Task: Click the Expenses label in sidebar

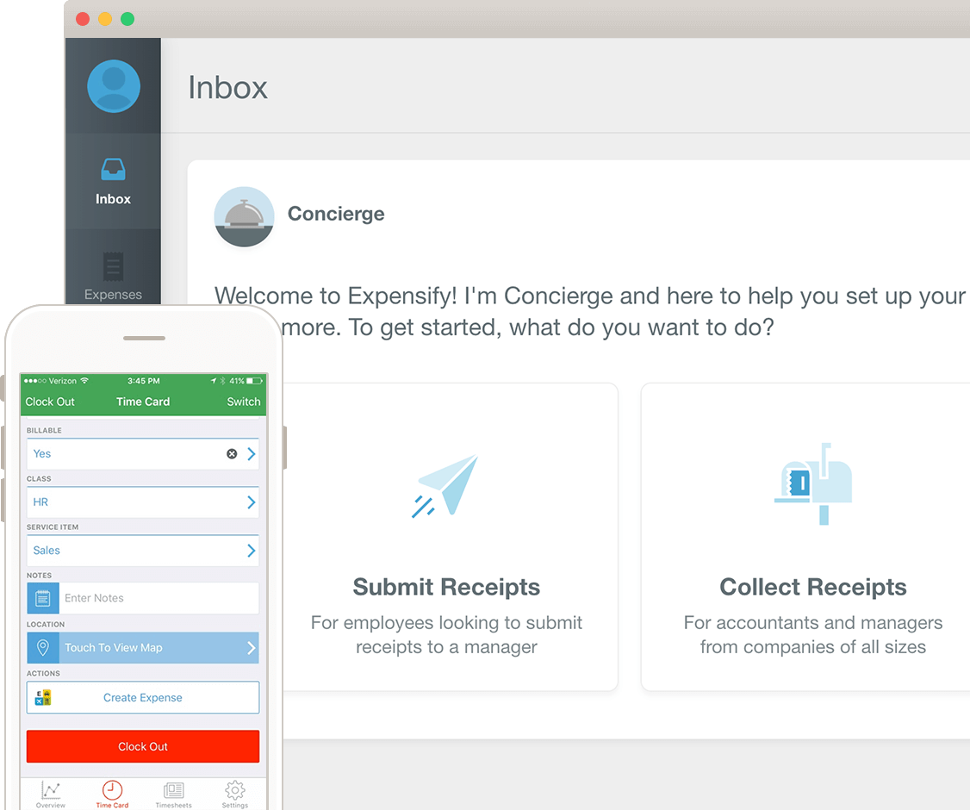Action: pyautogui.click(x=113, y=295)
